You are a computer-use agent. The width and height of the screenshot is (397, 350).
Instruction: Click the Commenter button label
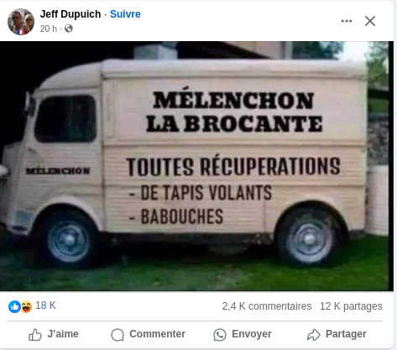point(157,334)
